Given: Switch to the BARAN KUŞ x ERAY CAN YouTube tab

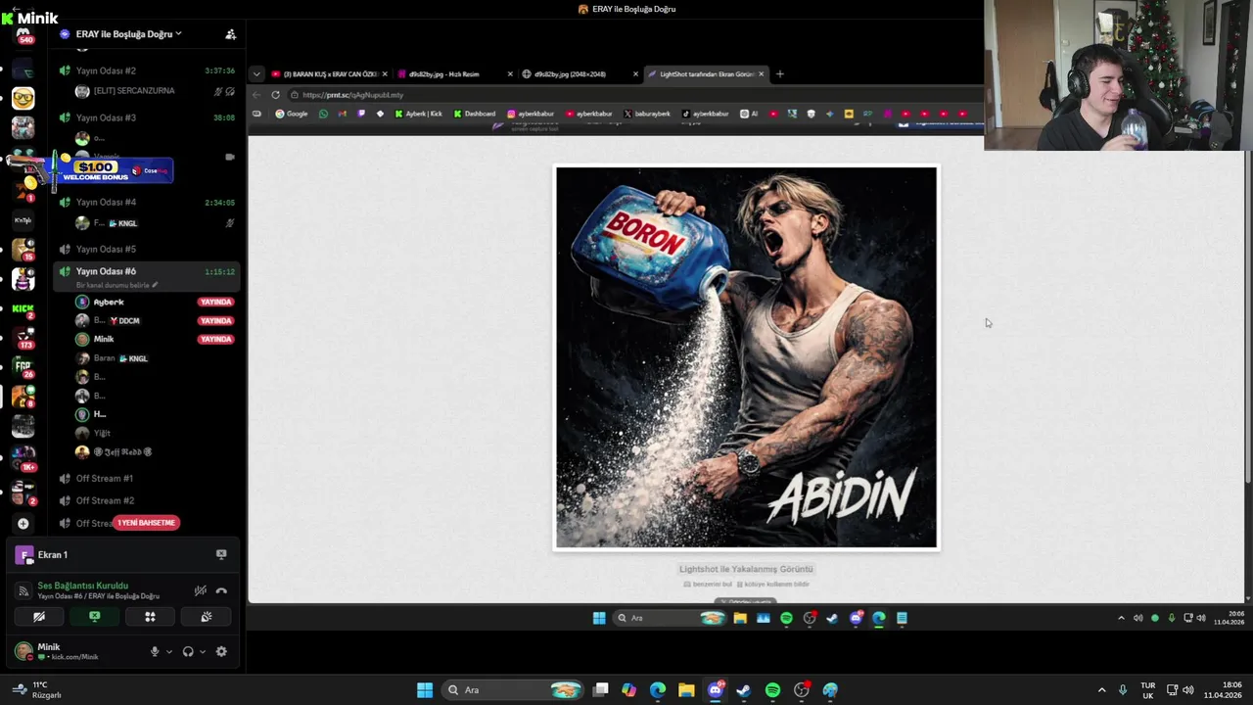Looking at the screenshot, I should tap(330, 74).
